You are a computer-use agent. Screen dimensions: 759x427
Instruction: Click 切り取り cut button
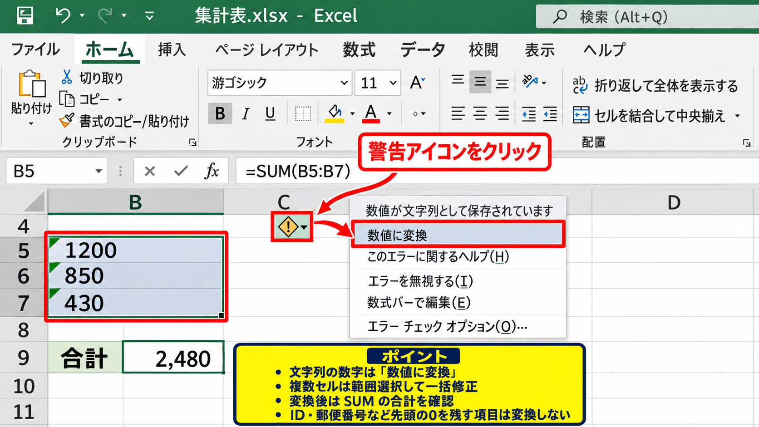coord(92,78)
